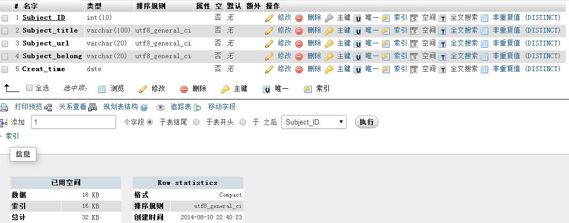Click index icon beside bulk 索引
Viewport: 569px width, 223px height.
coord(307,89)
